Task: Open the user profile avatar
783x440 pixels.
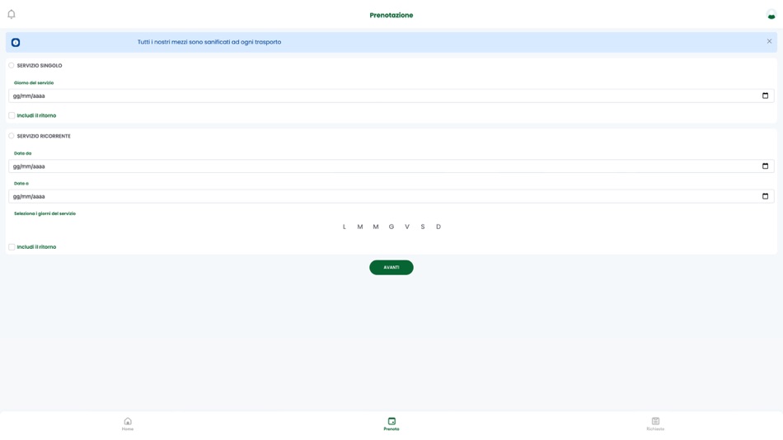Action: 771,15
